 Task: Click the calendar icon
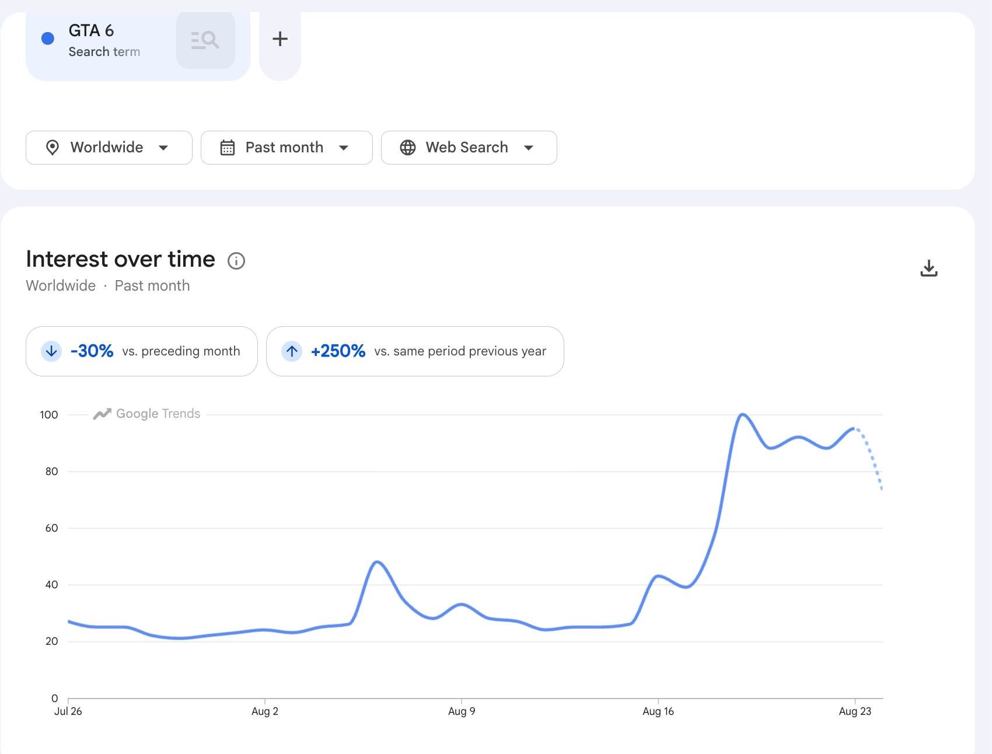click(228, 148)
